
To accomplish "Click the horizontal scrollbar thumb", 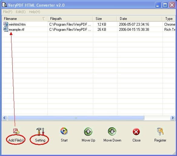I will (x=76, y=118).
